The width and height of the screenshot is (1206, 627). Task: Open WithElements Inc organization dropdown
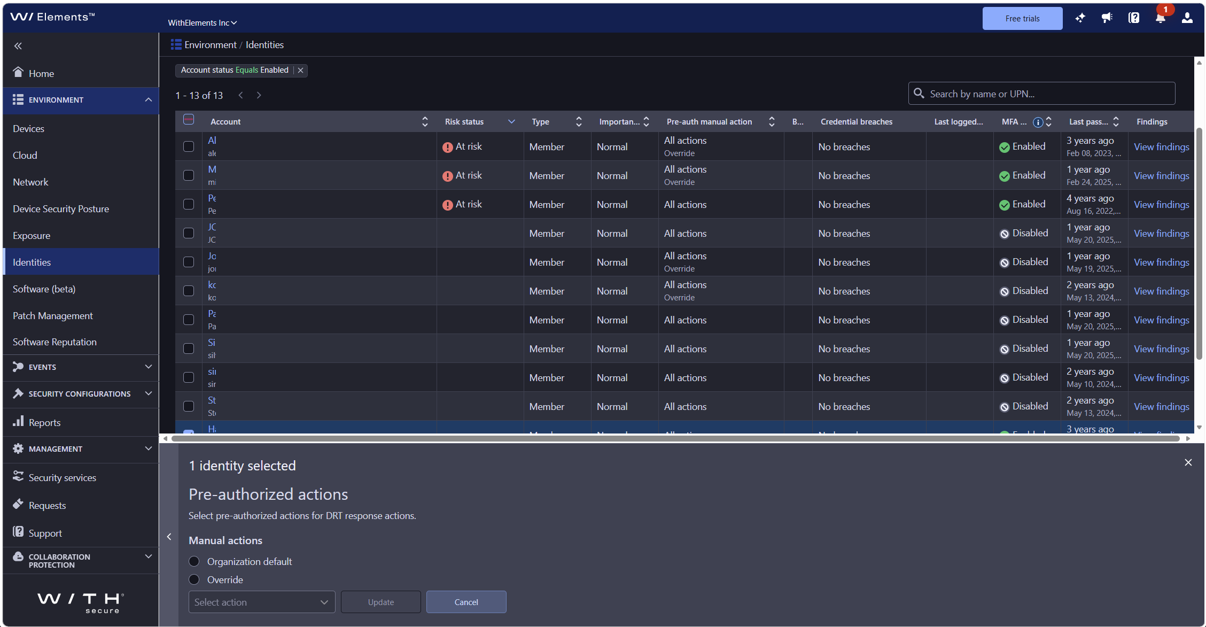[203, 22]
